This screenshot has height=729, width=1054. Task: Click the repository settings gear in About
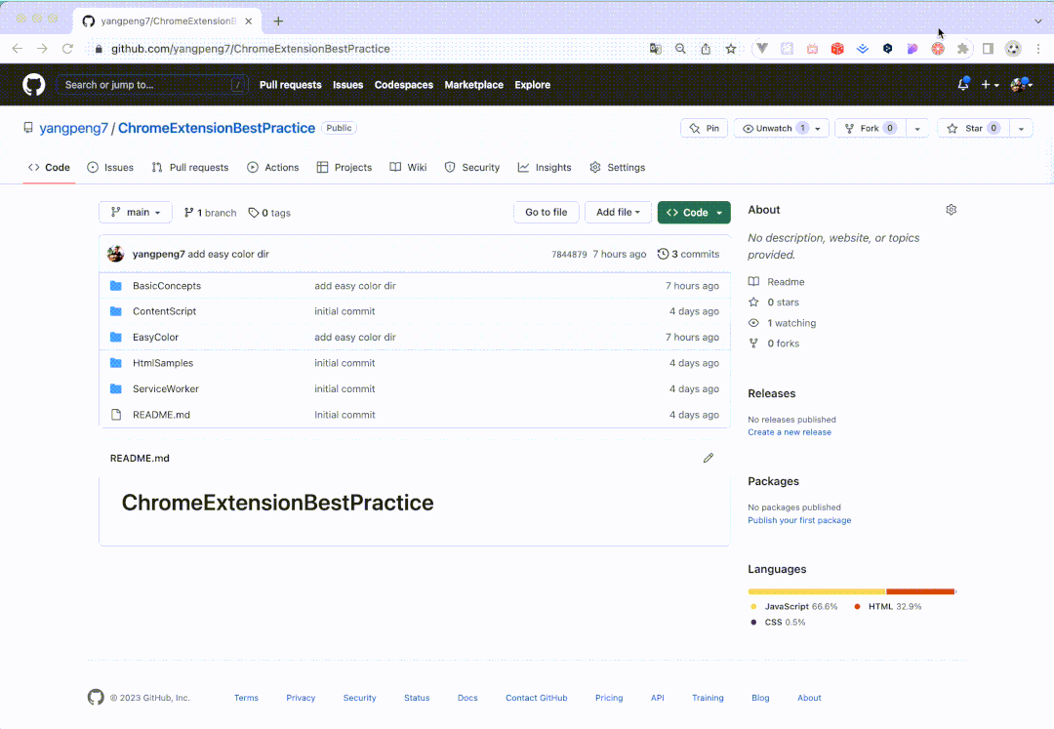[x=952, y=210]
